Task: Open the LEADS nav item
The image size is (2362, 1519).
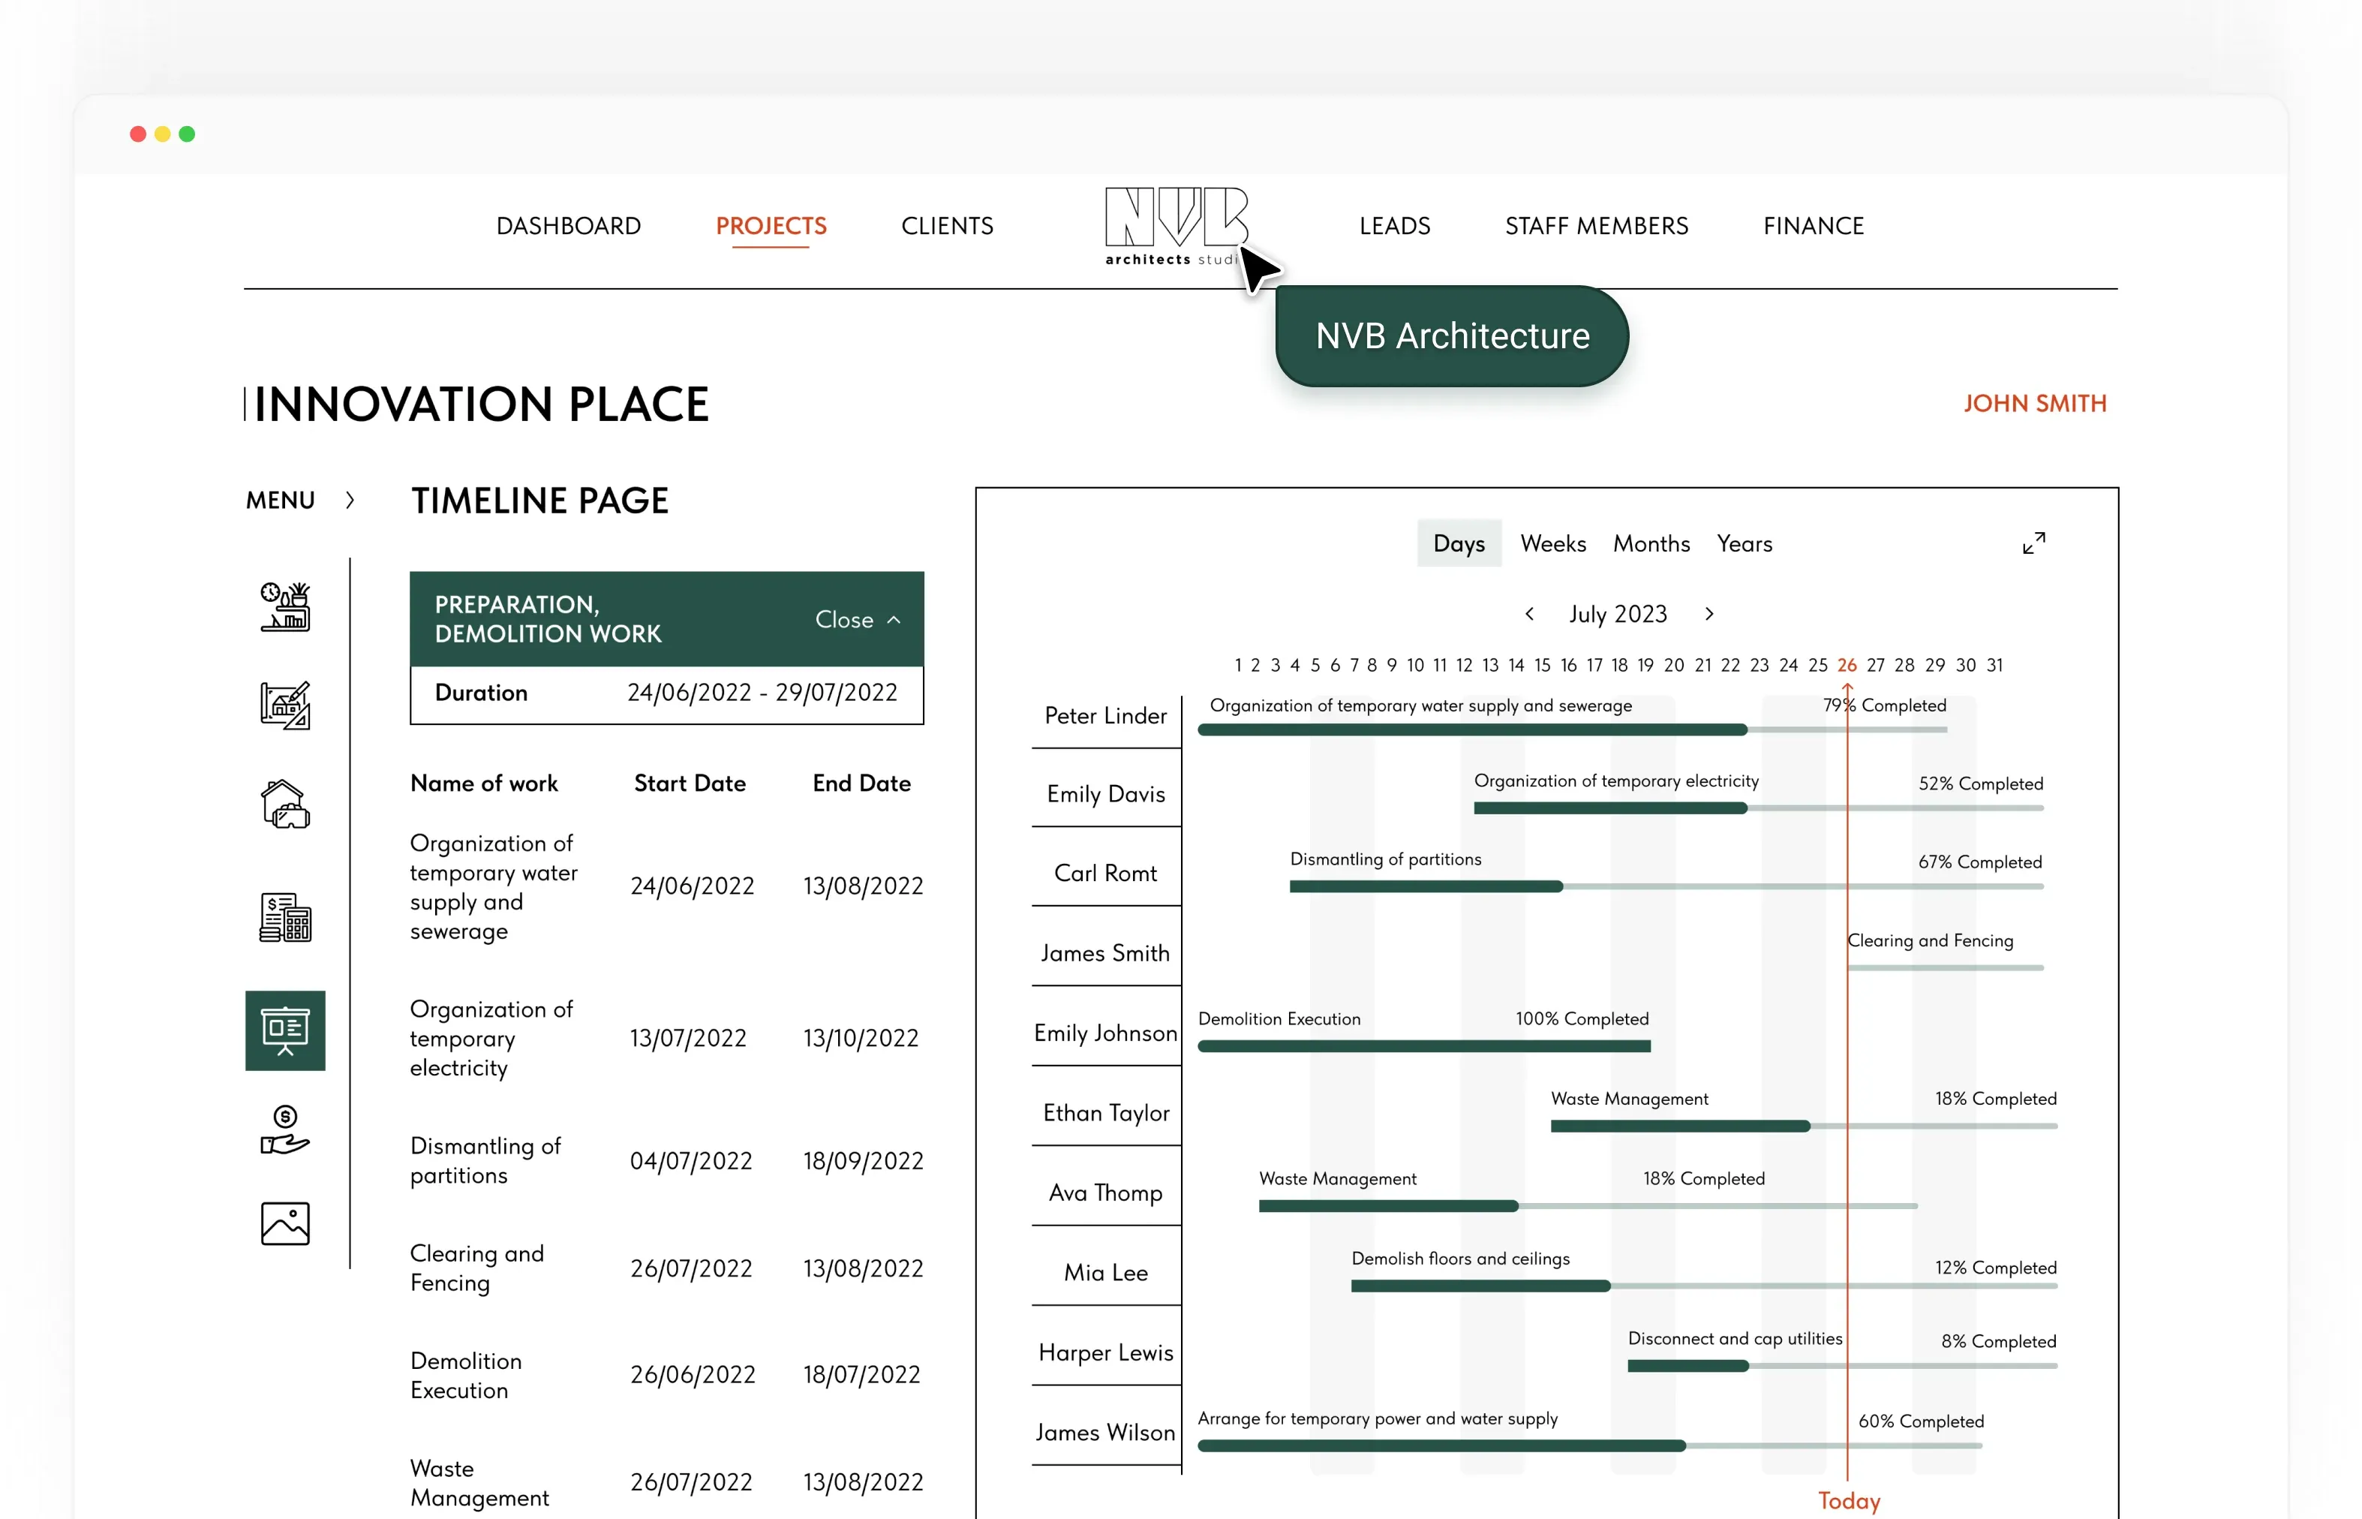Action: pyautogui.click(x=1395, y=226)
